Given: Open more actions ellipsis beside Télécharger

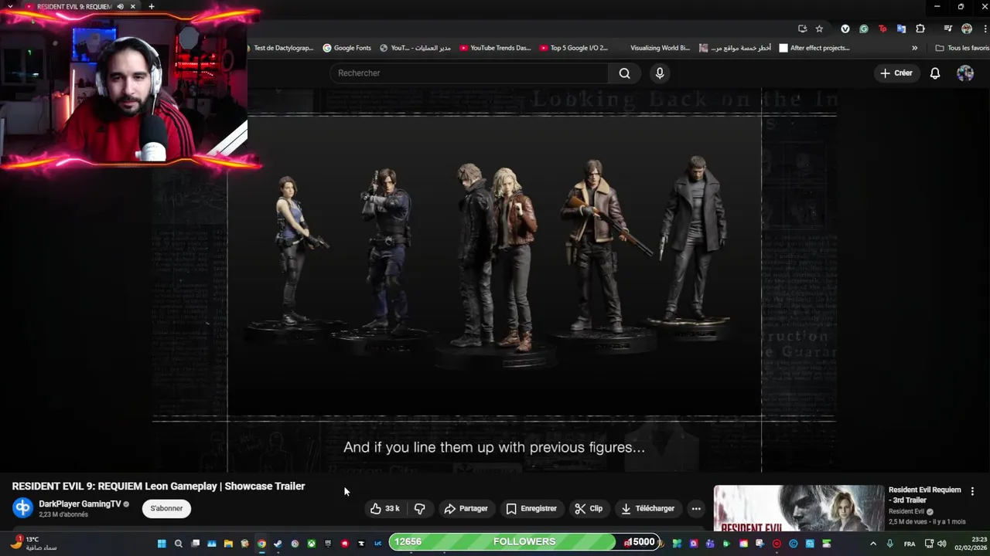Looking at the screenshot, I should point(696,508).
